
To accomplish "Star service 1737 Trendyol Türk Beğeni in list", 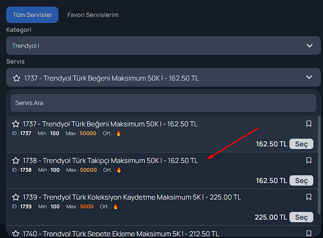I will coord(16,124).
